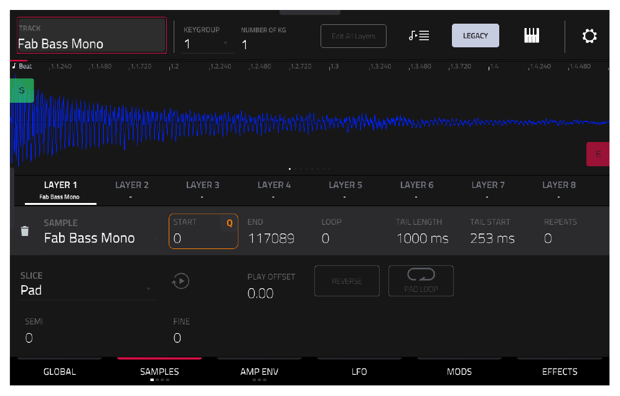
Task: Select the Layer 5 tab
Action: pyautogui.click(x=345, y=191)
